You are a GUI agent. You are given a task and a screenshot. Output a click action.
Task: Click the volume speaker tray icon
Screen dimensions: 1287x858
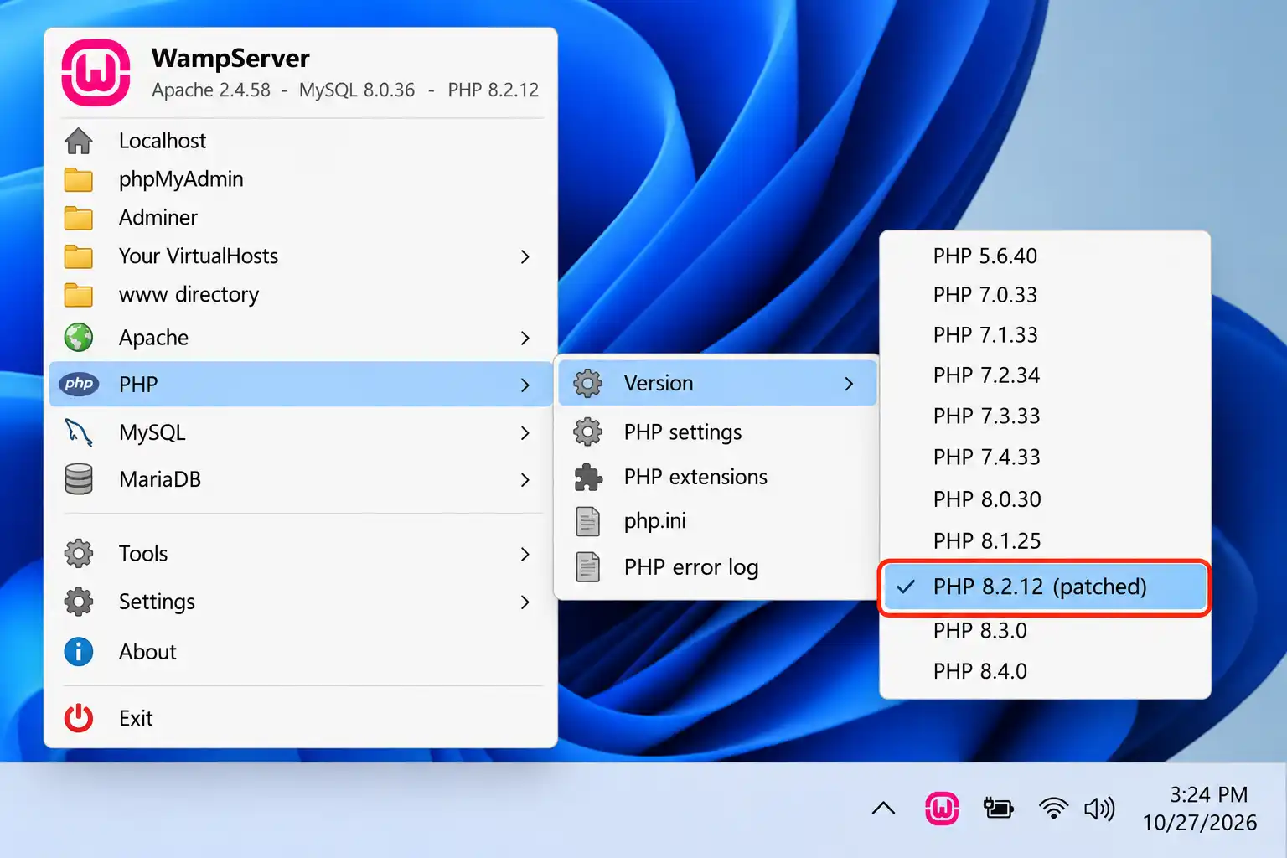(x=1099, y=809)
